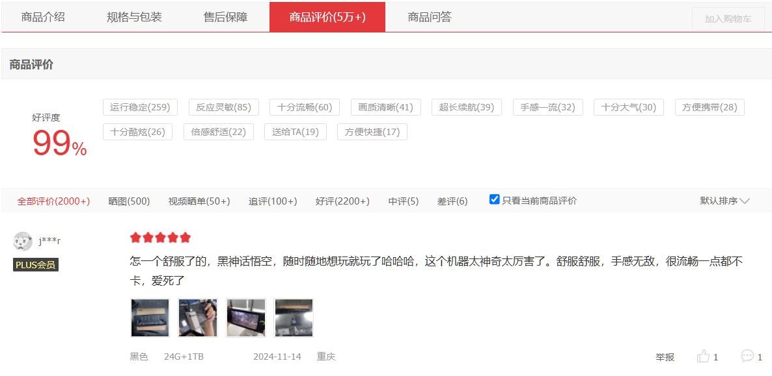This screenshot has width=772, height=376.
Task: Show 晒图(500) photo reviews
Action: 129,201
